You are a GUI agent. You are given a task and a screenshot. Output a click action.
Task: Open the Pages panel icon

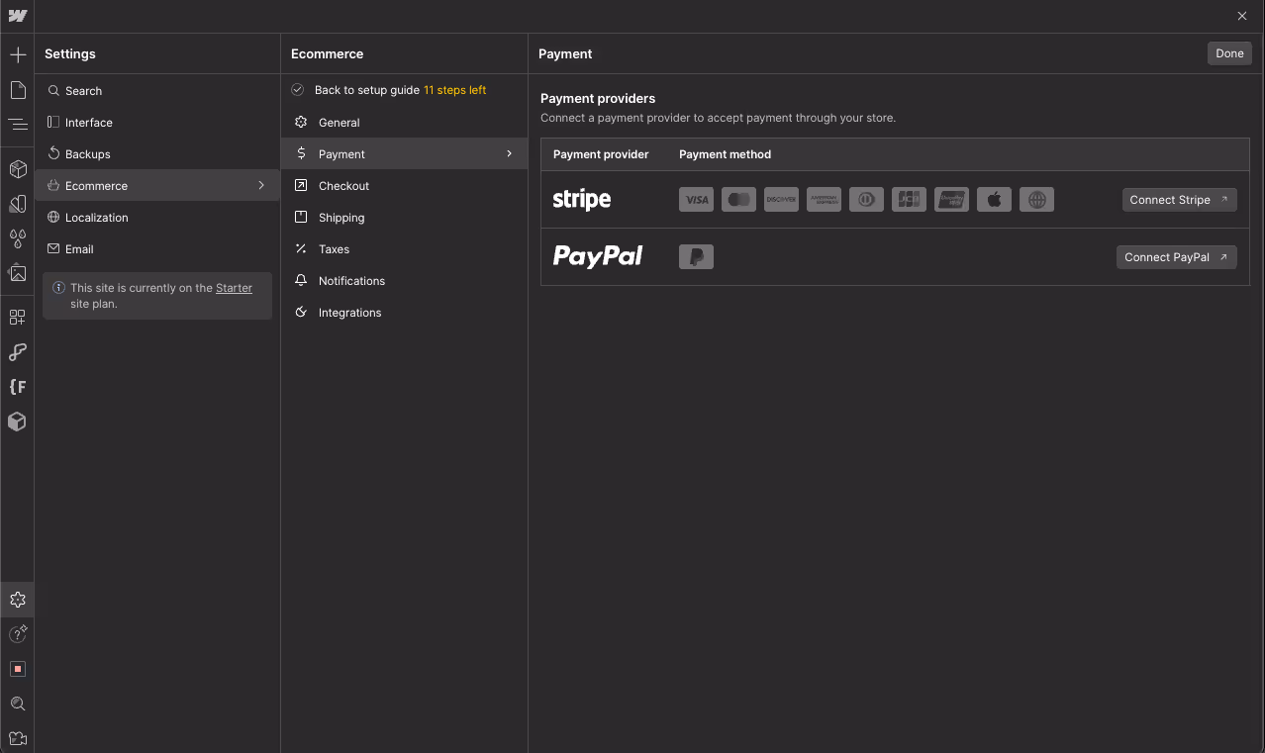coord(17,90)
